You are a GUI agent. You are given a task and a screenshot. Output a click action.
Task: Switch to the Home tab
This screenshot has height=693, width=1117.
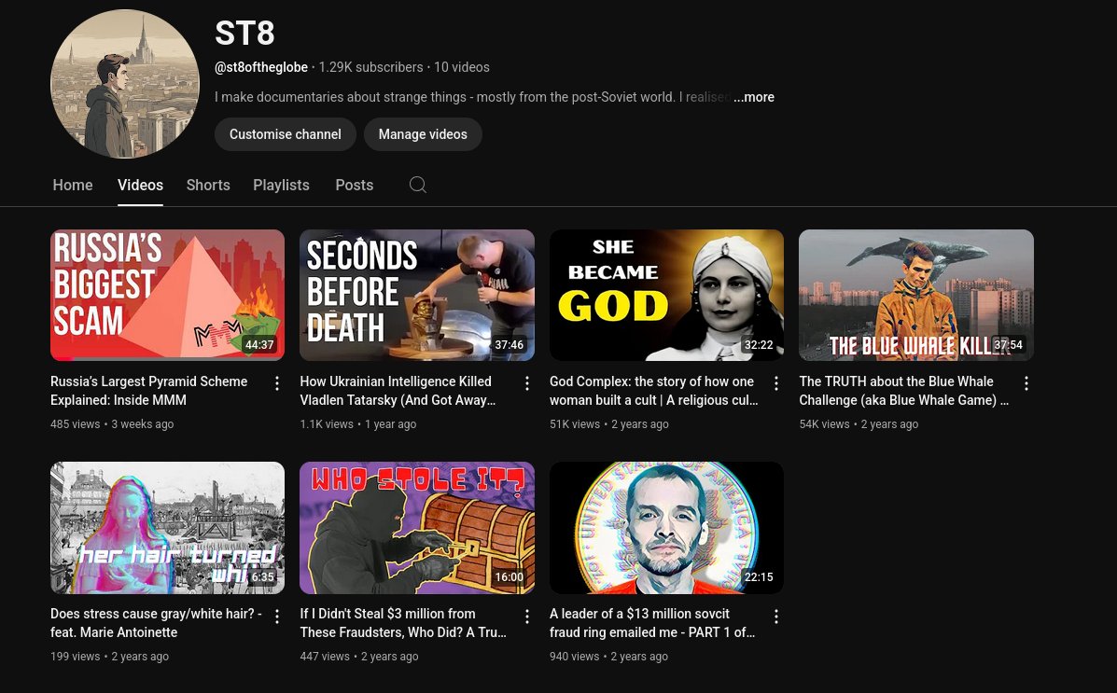[73, 186]
